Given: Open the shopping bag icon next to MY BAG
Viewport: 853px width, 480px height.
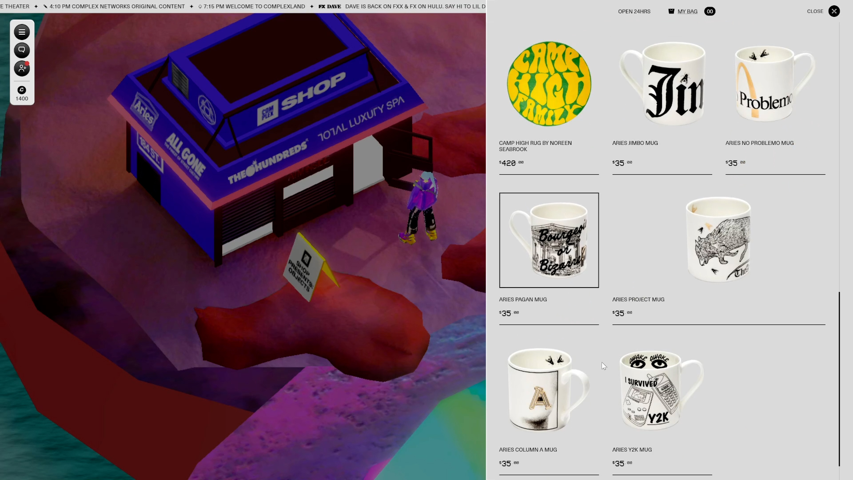Looking at the screenshot, I should click(671, 11).
